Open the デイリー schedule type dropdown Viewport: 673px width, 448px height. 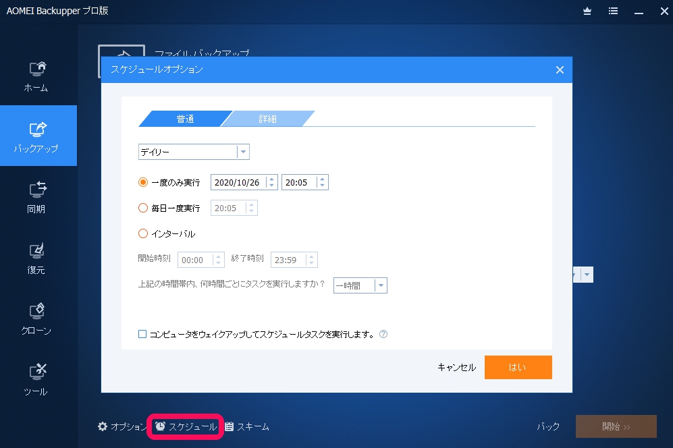click(x=194, y=152)
